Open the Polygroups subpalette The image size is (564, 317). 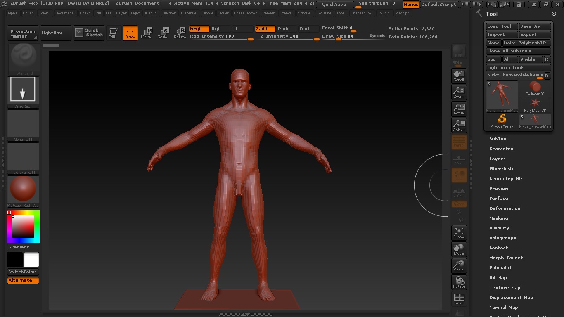click(x=502, y=238)
